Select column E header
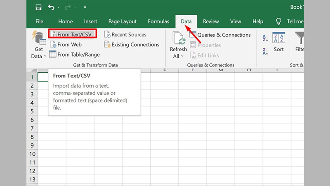The width and height of the screenshot is (330, 186). 165,70
